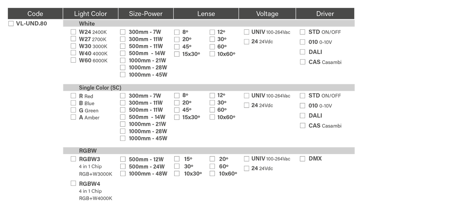Click the Size-Power column header
Screen dimensions: 463x208
[146, 14]
